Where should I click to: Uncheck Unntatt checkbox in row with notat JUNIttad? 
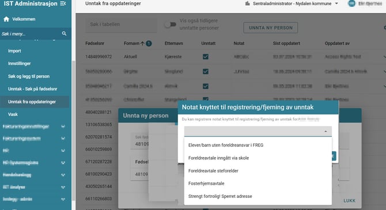coord(206,71)
